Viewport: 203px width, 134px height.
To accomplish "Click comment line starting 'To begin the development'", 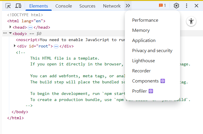I will tap(78, 94).
